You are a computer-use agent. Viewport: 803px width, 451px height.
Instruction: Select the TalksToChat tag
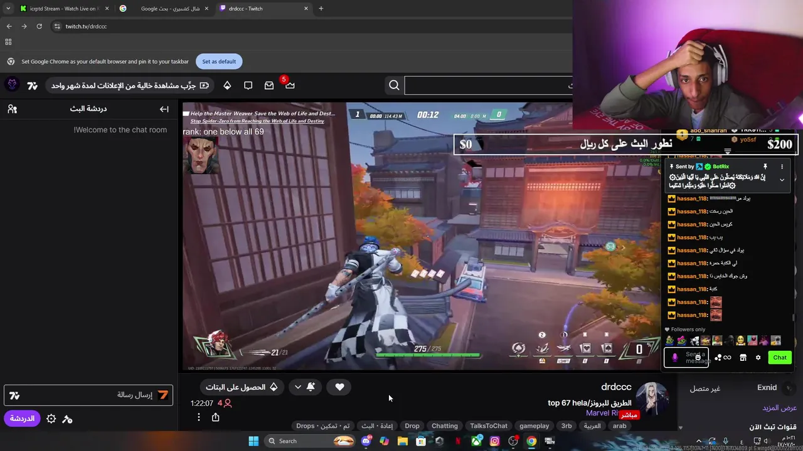(x=489, y=426)
